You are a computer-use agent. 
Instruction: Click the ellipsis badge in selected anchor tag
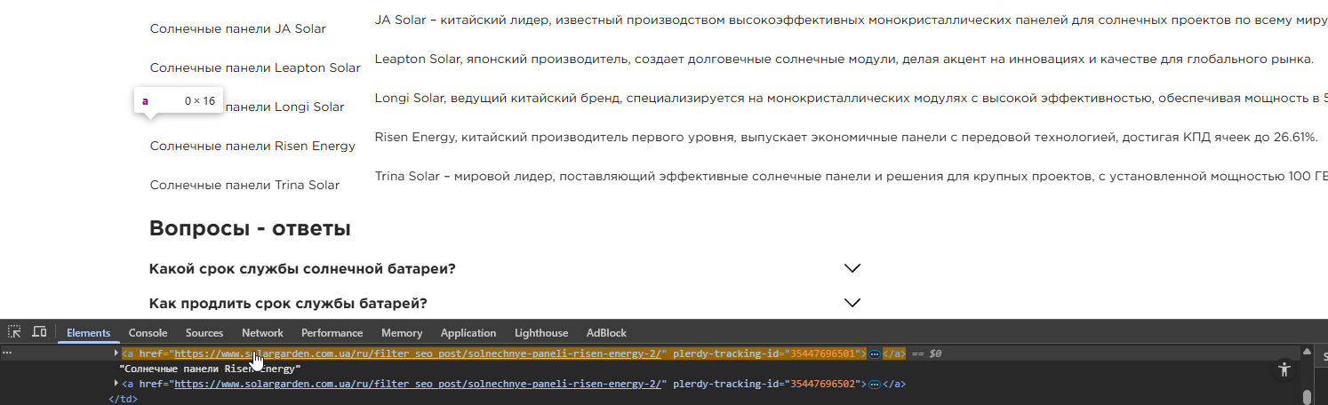[875, 353]
